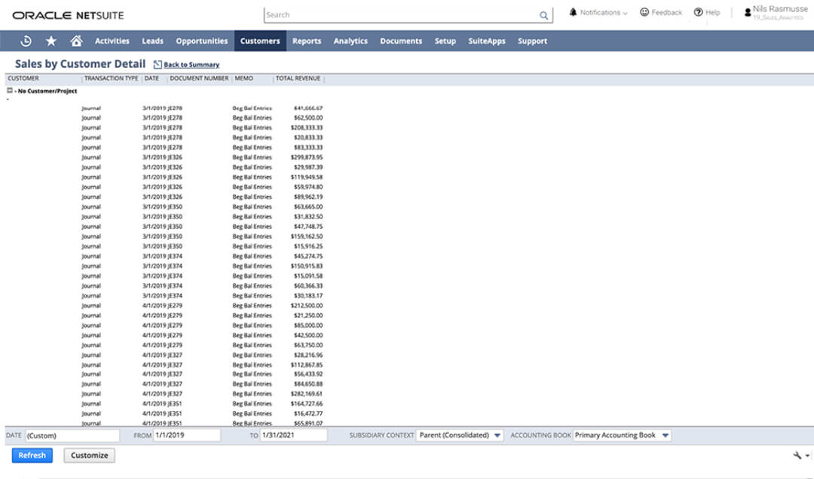This screenshot has width=814, height=479.
Task: Collapse the No Customer/Project group
Action: [x=9, y=90]
